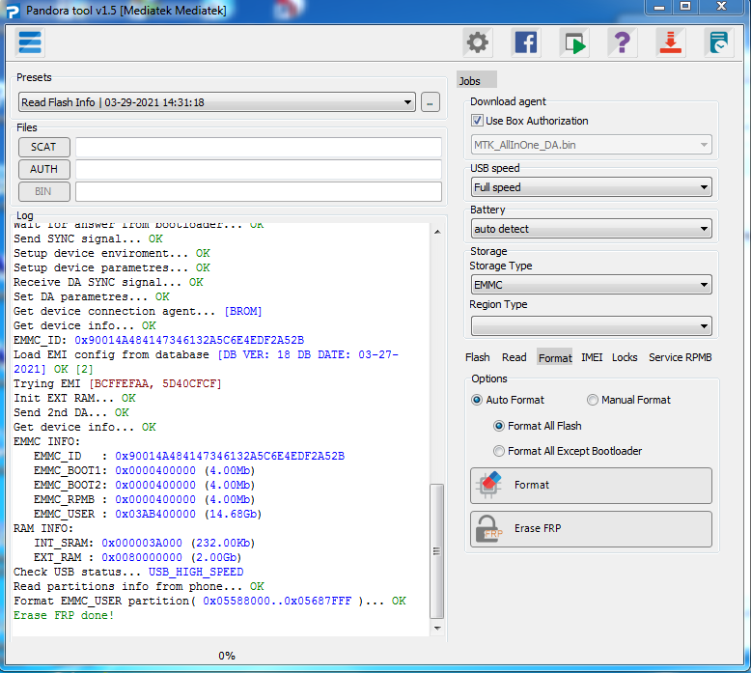Open the IMEI tab
This screenshot has height=673, width=751.
pyautogui.click(x=592, y=357)
